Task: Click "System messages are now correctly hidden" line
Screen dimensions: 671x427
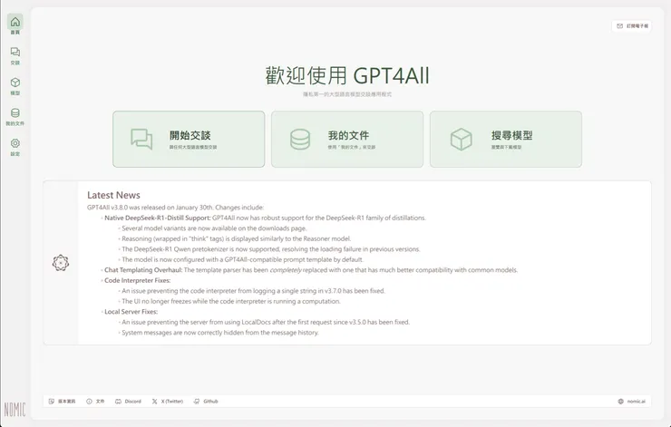Action: [220, 333]
